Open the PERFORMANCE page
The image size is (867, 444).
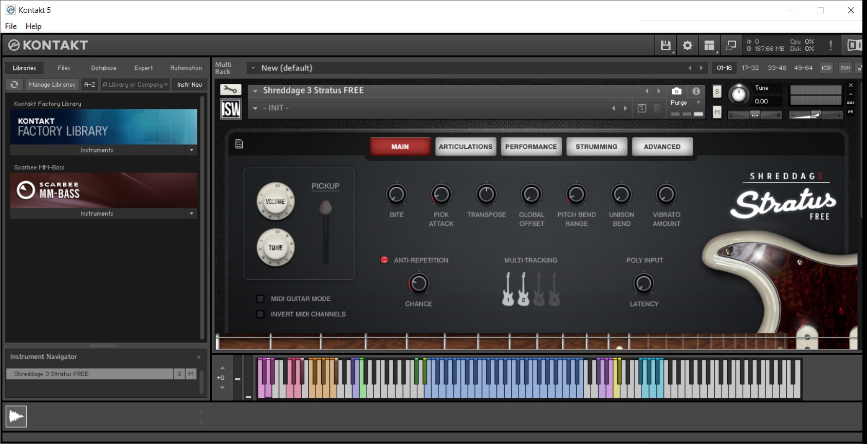[x=531, y=146]
